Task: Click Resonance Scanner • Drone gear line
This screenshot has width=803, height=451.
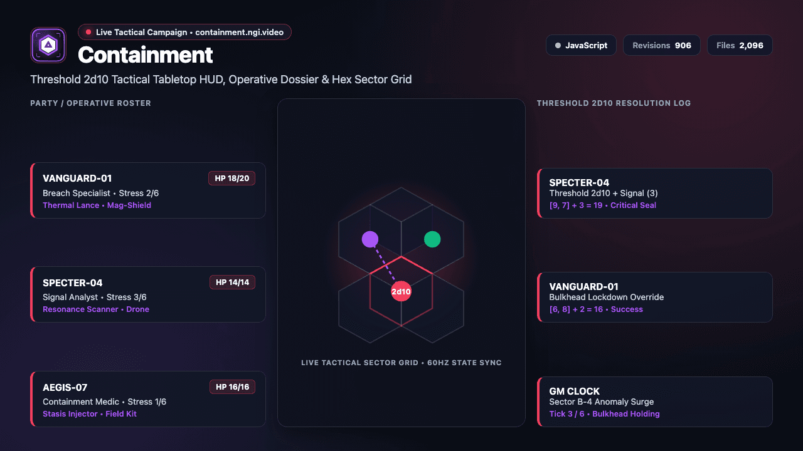Action: (96, 309)
